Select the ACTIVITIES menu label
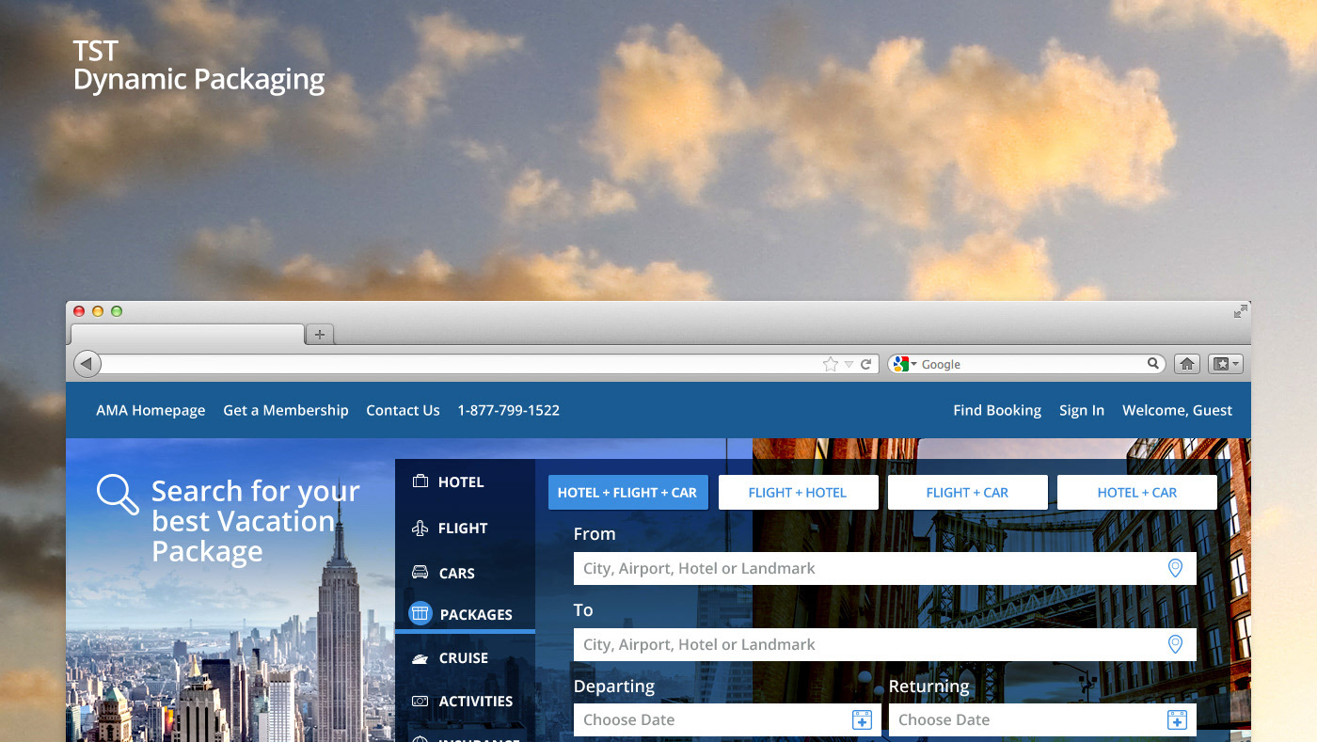The height and width of the screenshot is (742, 1317). (x=476, y=702)
